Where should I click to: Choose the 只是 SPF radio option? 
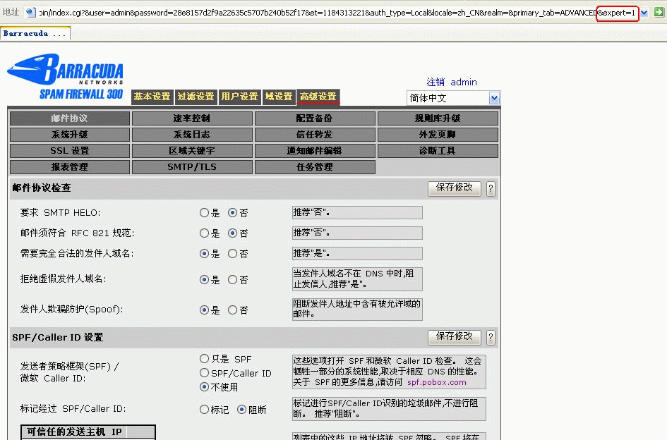[205, 359]
